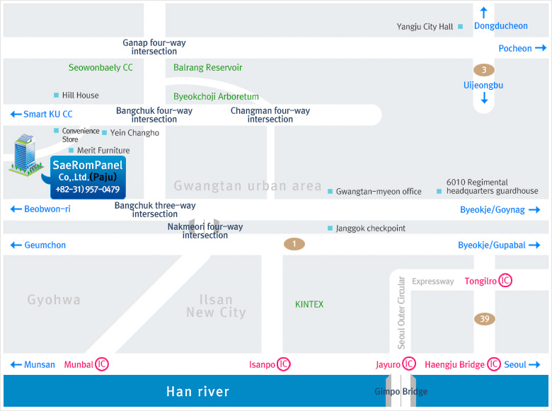The width and height of the screenshot is (552, 411).
Task: Click the right arrow beside Seoul
Action: [x=534, y=364]
